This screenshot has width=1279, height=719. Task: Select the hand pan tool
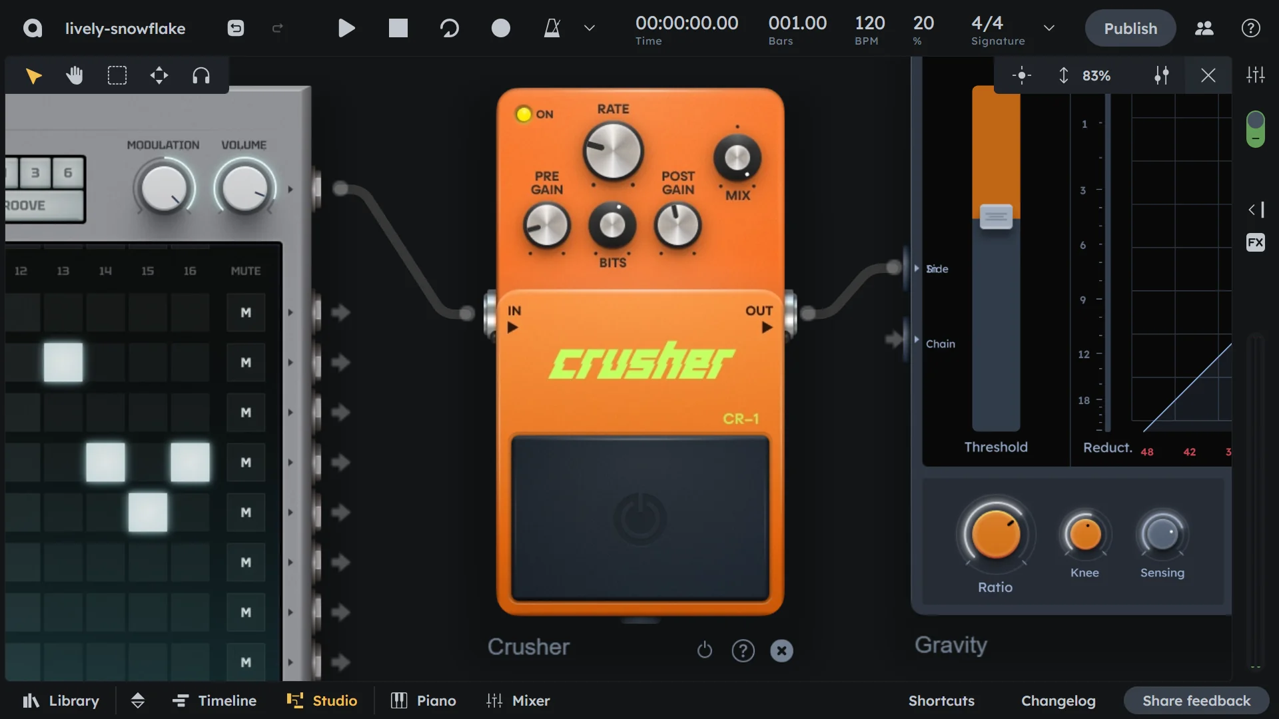(x=75, y=75)
